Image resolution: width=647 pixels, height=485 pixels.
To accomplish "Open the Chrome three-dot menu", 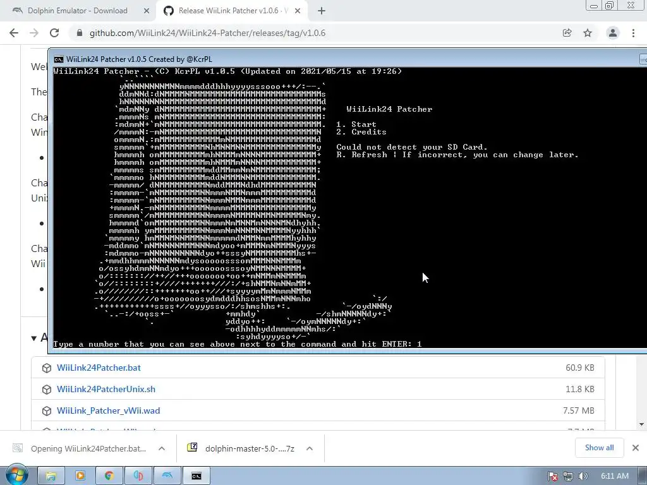I will 633,33.
